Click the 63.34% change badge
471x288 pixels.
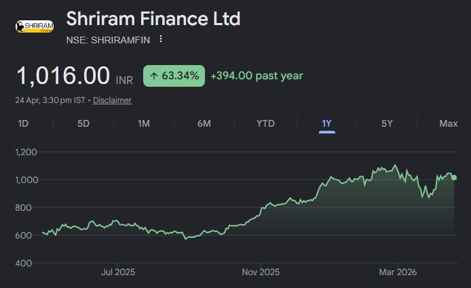[174, 76]
